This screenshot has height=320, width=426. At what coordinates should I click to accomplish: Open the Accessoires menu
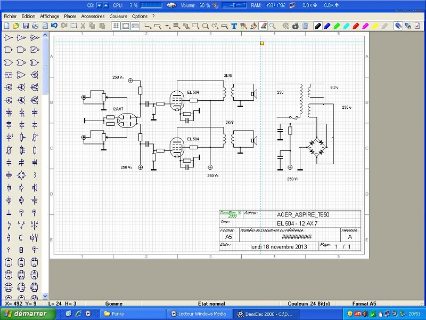point(93,17)
